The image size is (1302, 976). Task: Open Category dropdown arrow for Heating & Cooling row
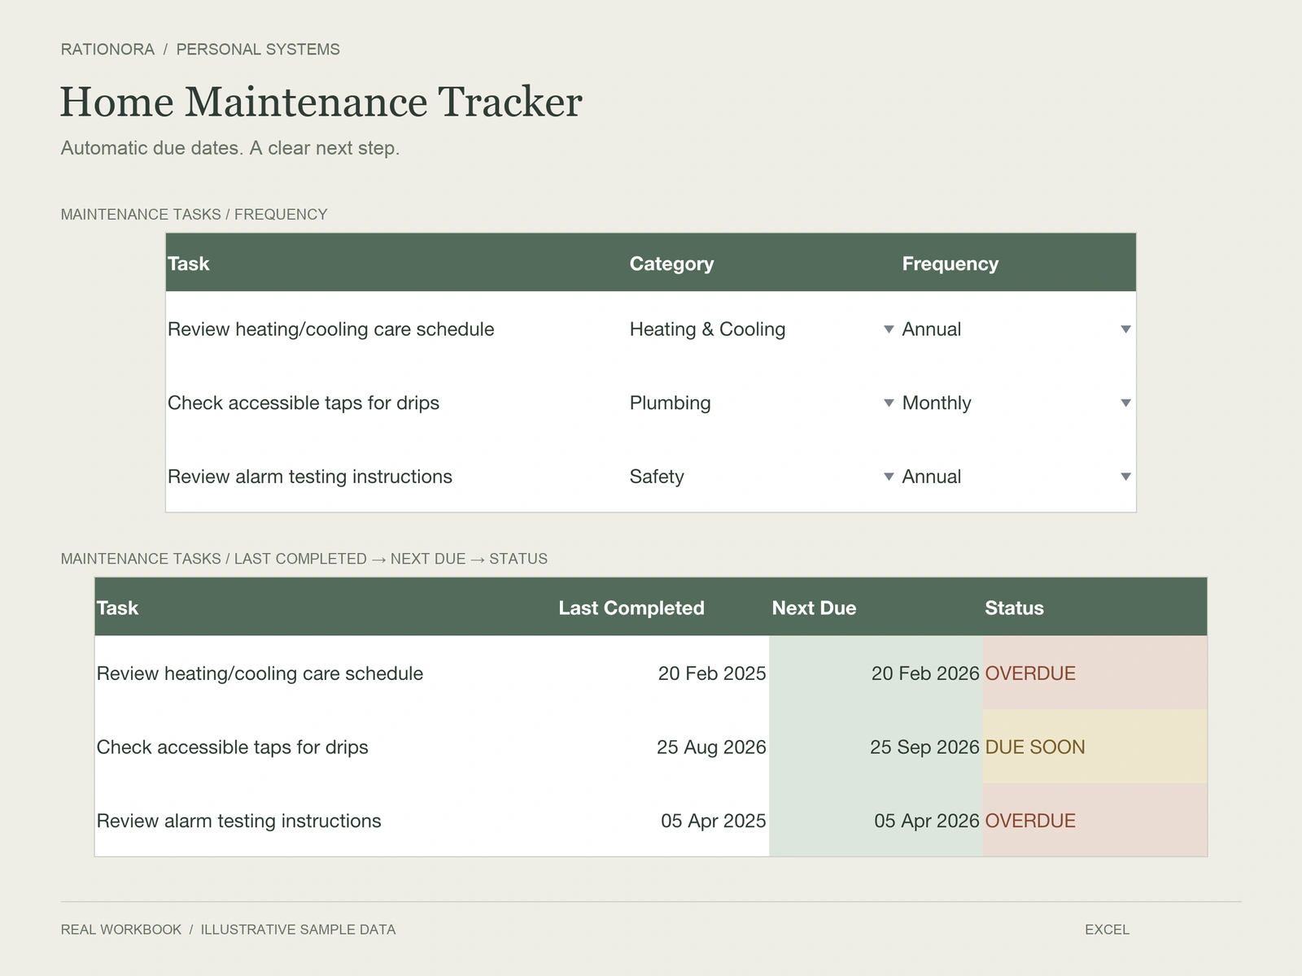tap(889, 329)
